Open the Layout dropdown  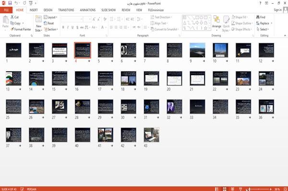point(50,17)
